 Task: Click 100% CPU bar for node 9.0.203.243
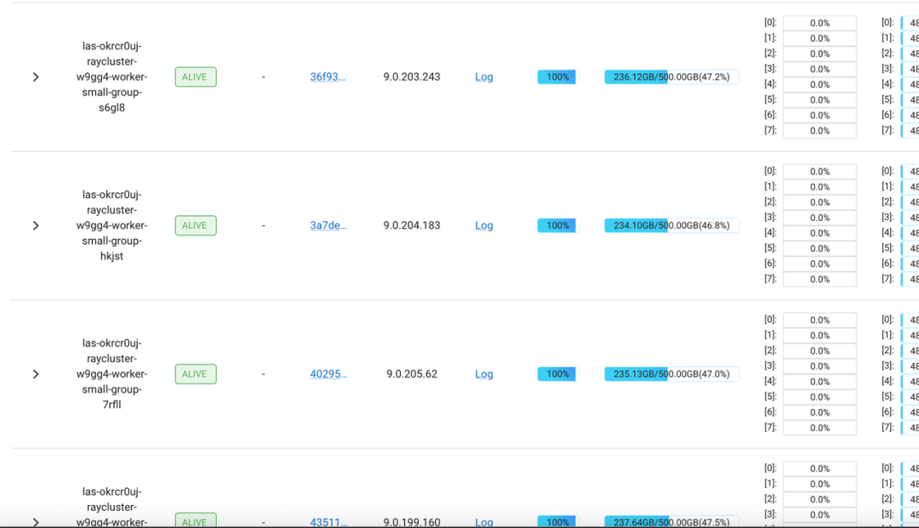pyautogui.click(x=558, y=77)
